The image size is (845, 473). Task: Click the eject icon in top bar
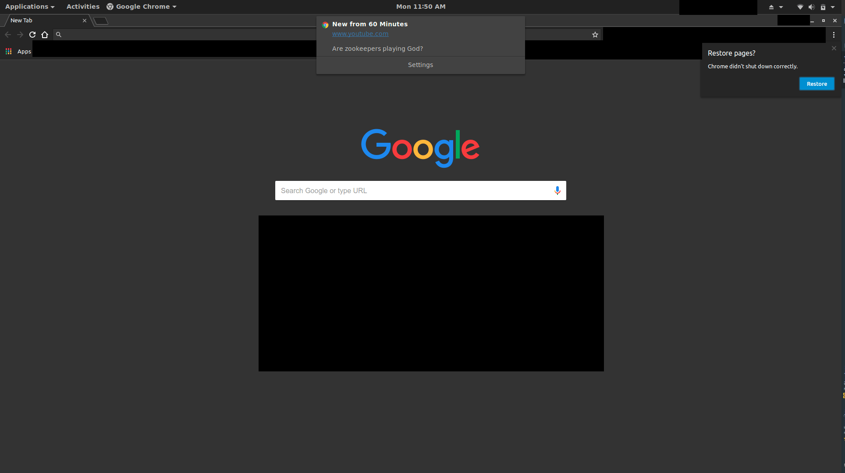[x=771, y=7]
